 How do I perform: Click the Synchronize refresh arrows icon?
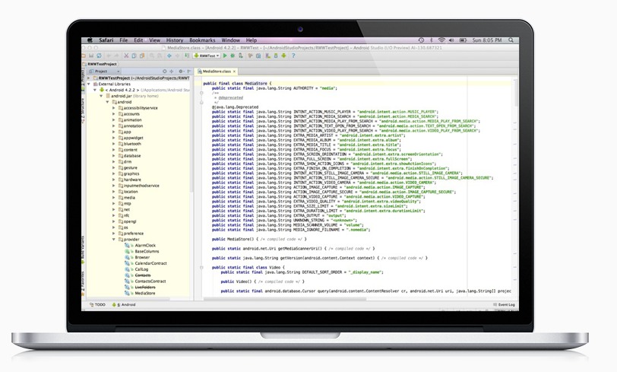pyautogui.click(x=99, y=56)
